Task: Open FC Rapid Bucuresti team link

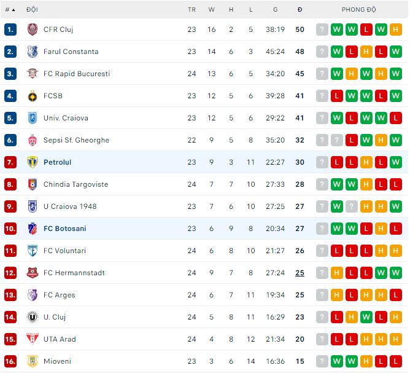Action: [77, 74]
